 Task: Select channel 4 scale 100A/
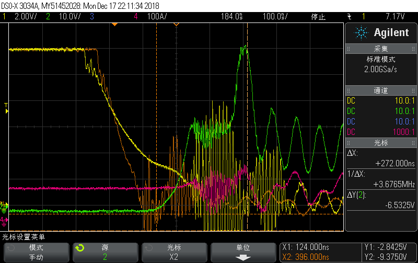tap(157, 17)
